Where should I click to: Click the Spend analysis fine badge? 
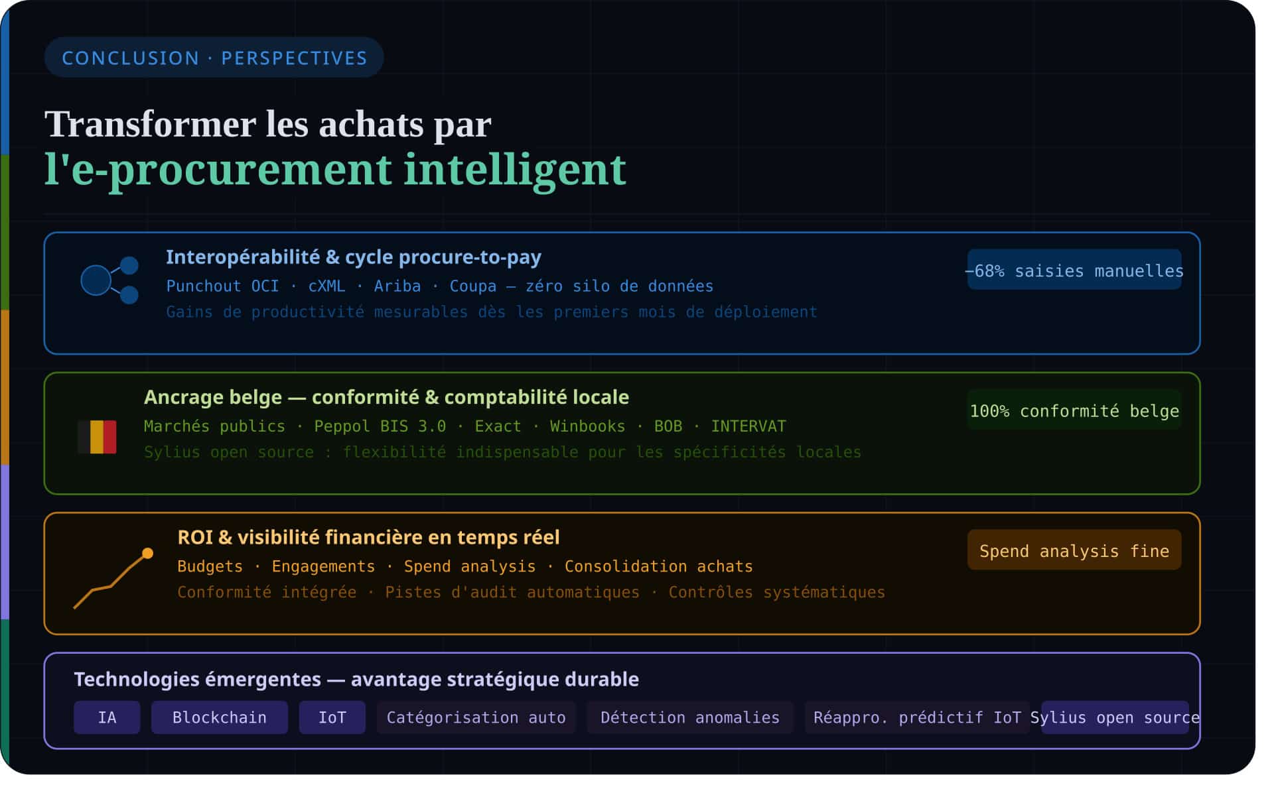[x=1074, y=550]
